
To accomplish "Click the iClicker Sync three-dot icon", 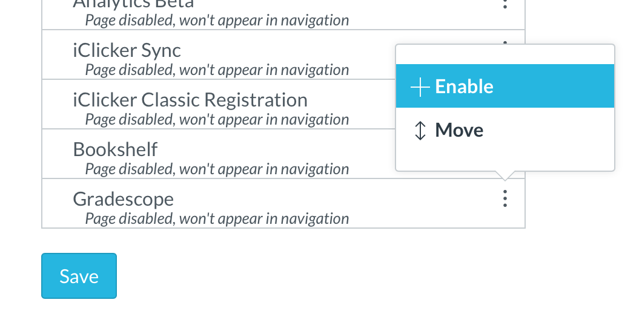I will 505,42.
